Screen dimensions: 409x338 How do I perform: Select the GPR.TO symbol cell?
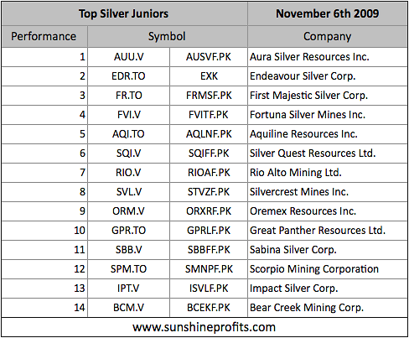click(128, 231)
